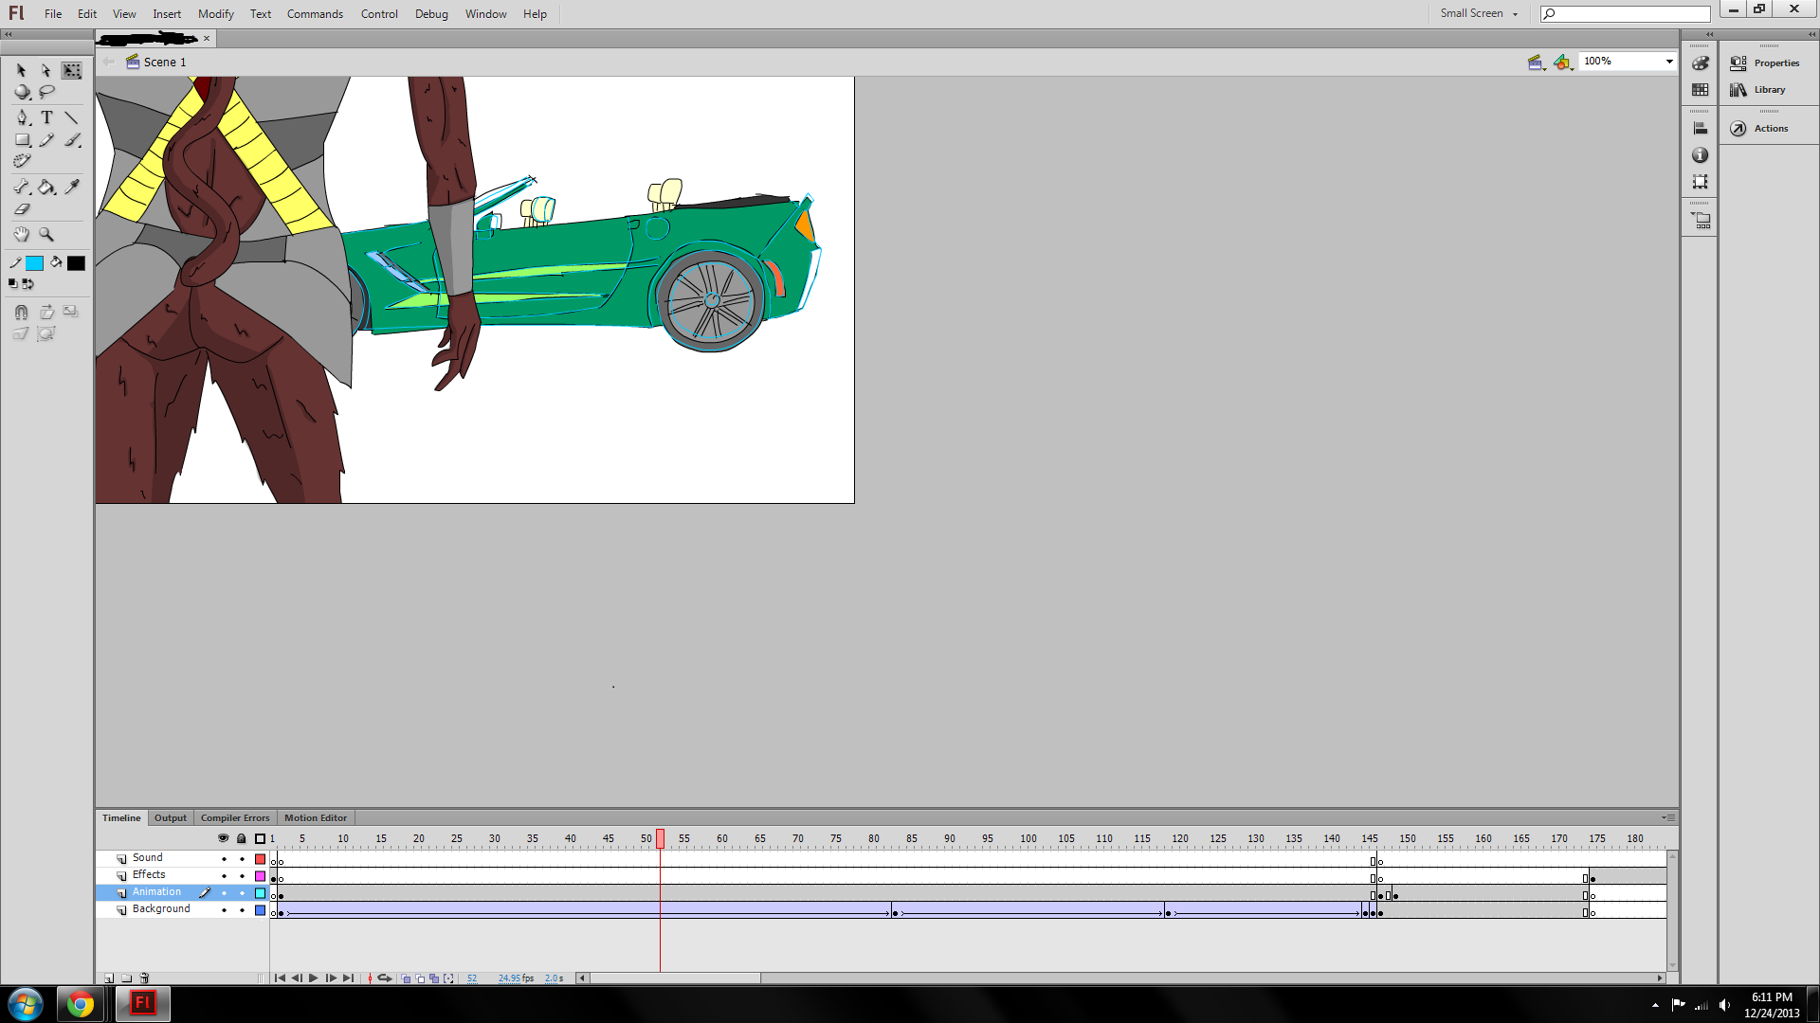Screen dimensions: 1820x1023
Task: Click the Swap Colors icon
Action: pos(28,284)
